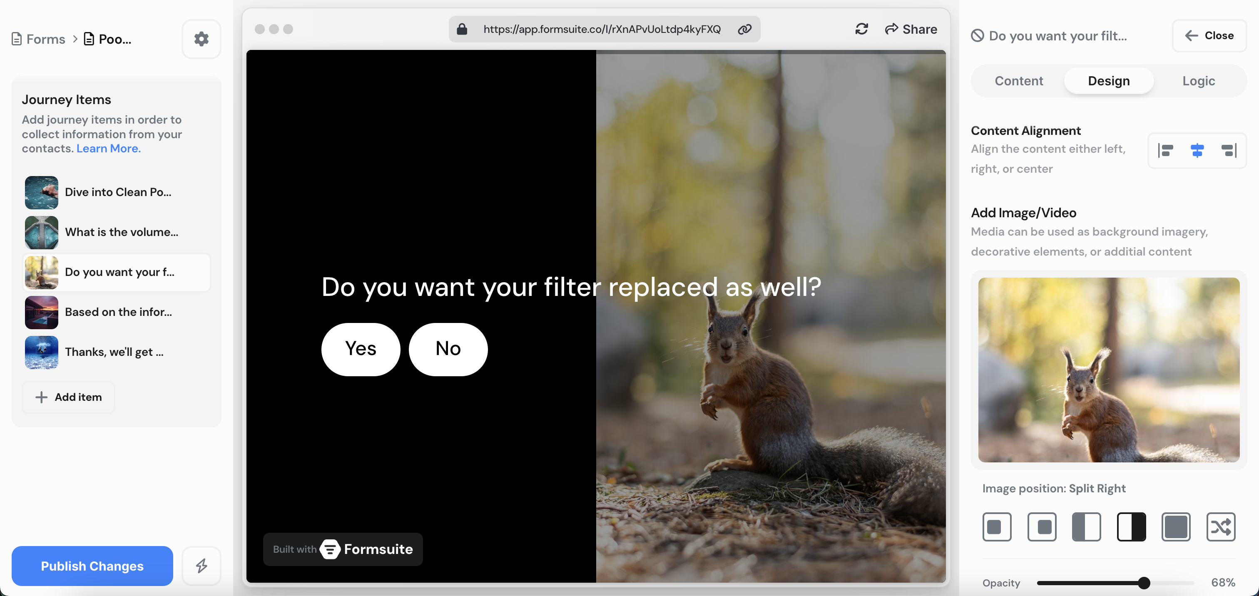Screen dimensions: 1259x596
Task: Choose the Split Right image position
Action: 1131,526
